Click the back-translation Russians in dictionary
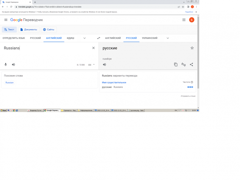Viewport: 240px width, 180px height. pyautogui.click(x=118, y=87)
